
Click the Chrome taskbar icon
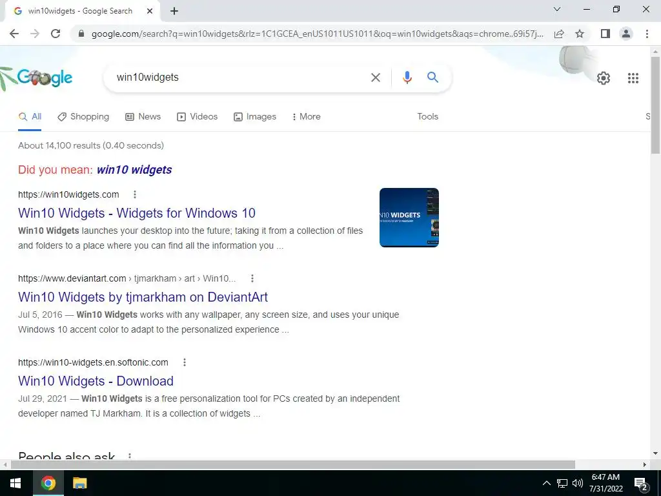tap(48, 483)
